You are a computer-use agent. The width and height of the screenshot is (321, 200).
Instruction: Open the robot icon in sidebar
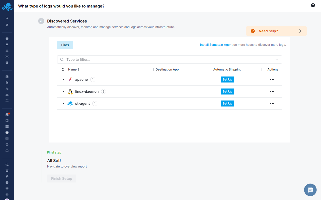7,95
